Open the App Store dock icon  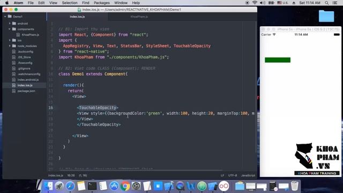coord(114,186)
